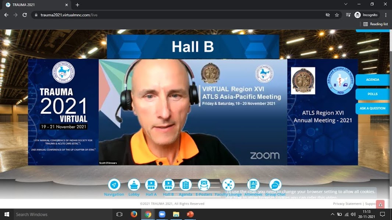Show hidden system tray icons
This screenshot has height=220, width=392.
(332, 214)
